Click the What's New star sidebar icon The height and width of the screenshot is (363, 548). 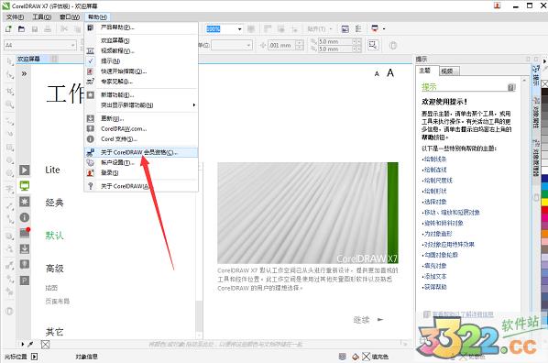[25, 202]
